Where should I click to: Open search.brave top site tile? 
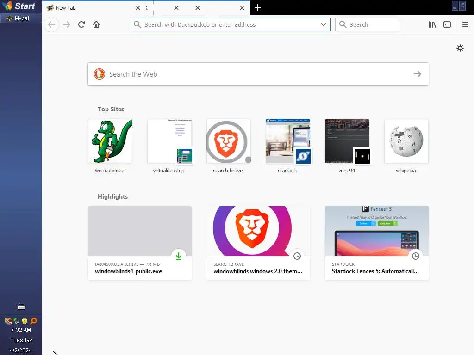coord(229,141)
